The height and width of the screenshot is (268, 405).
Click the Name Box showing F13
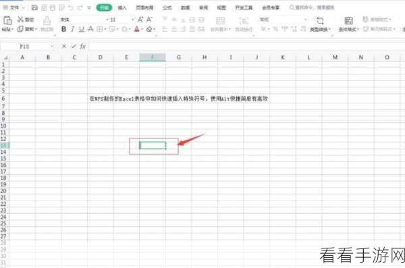point(24,47)
